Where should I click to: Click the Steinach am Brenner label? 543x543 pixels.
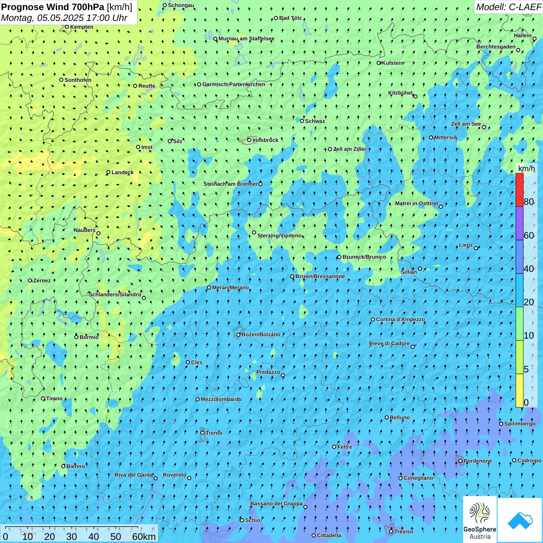230,184
